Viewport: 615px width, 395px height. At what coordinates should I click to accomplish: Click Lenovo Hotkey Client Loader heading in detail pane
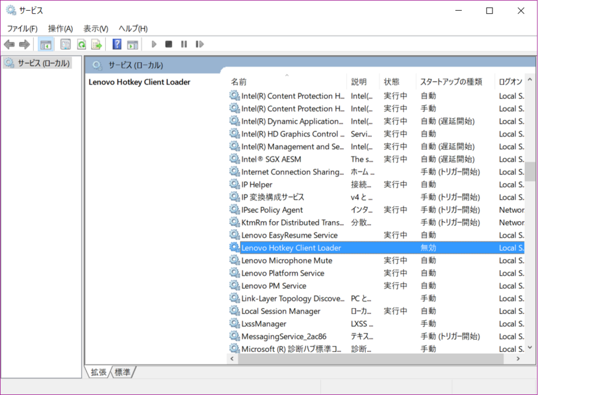[x=139, y=82]
